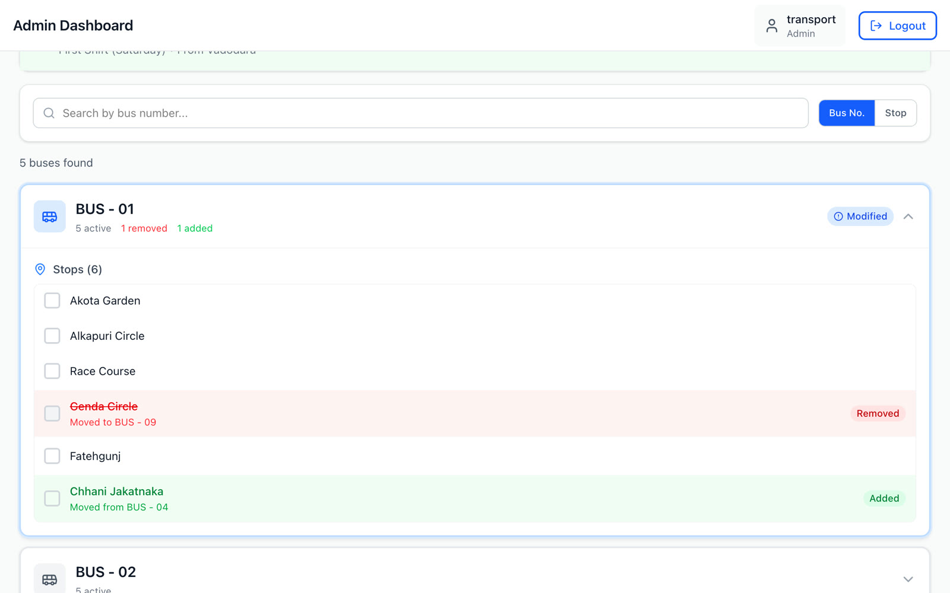This screenshot has height=593, width=950.
Task: Click the 'Moved from BUS - 04' note
Action: 119,507
